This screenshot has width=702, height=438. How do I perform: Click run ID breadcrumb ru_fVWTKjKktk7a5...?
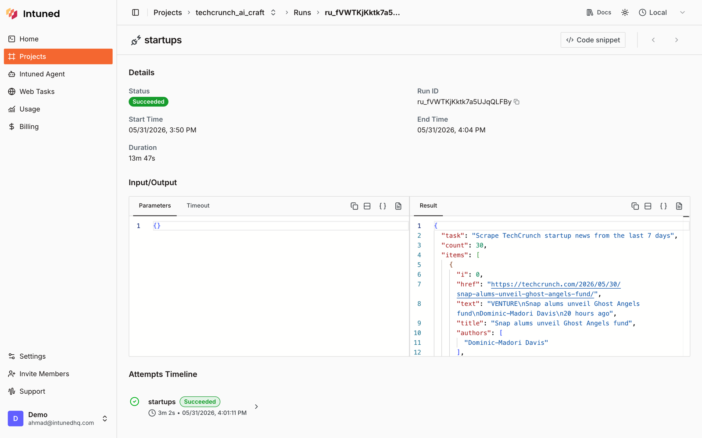(362, 13)
